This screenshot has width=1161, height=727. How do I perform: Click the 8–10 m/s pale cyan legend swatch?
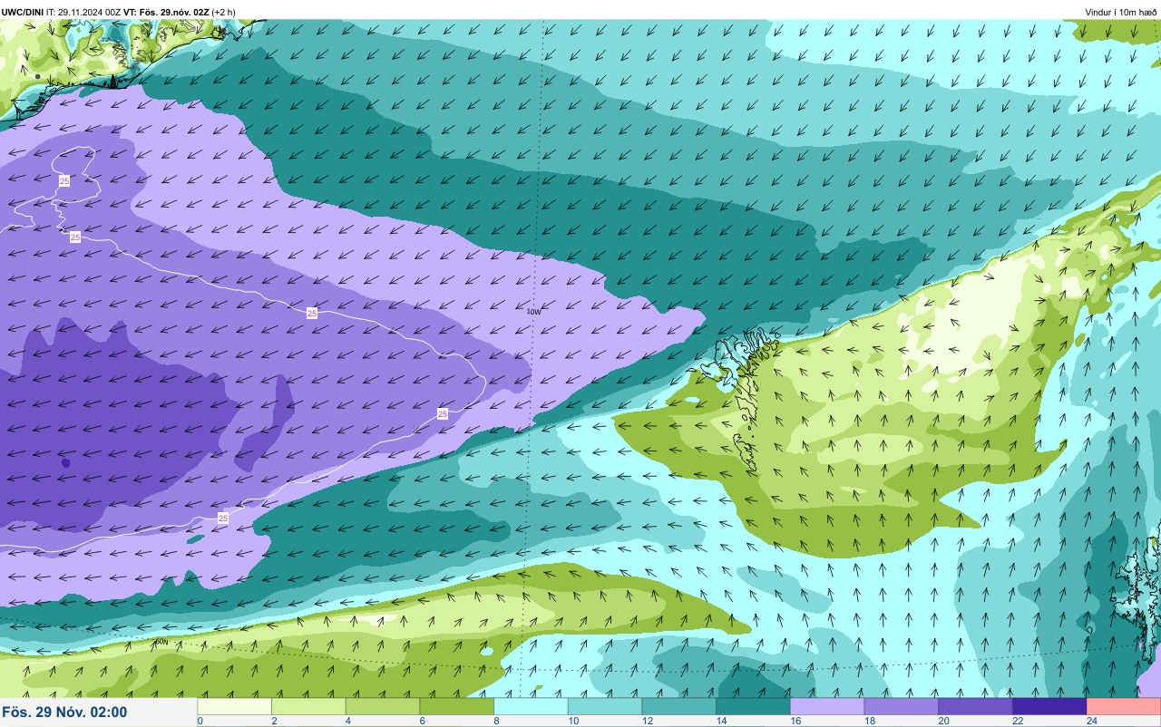click(532, 706)
